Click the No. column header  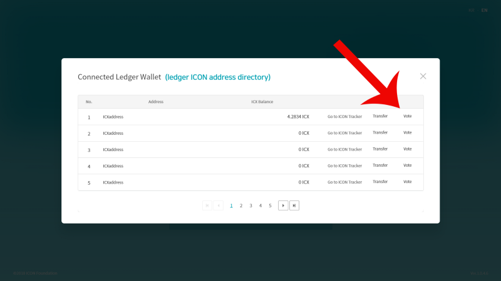pos(89,102)
